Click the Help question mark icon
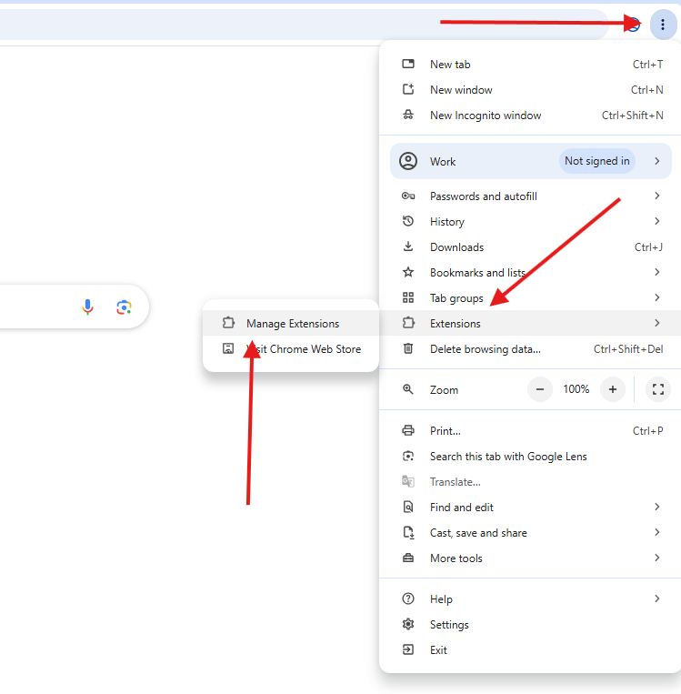The height and width of the screenshot is (694, 681). tap(408, 598)
